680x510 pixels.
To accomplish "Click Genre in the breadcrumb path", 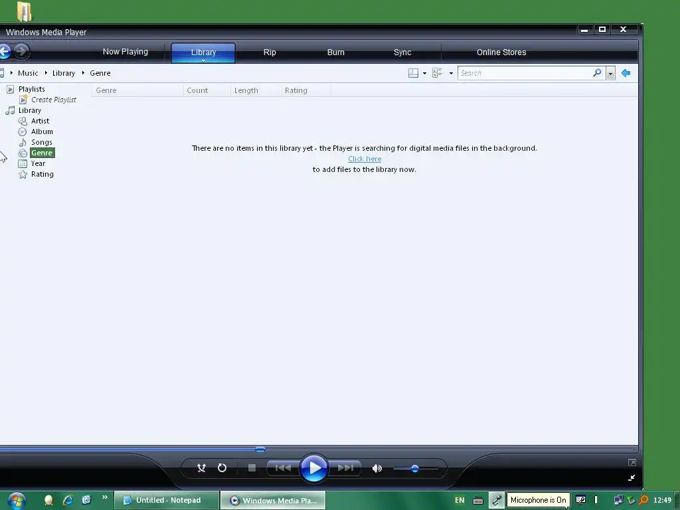I will 100,73.
